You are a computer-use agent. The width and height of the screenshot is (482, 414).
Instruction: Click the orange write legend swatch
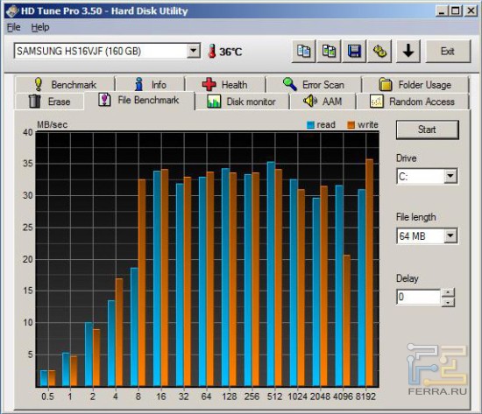point(351,125)
